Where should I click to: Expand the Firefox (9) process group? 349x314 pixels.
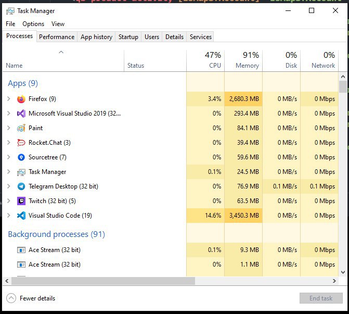pyautogui.click(x=9, y=99)
